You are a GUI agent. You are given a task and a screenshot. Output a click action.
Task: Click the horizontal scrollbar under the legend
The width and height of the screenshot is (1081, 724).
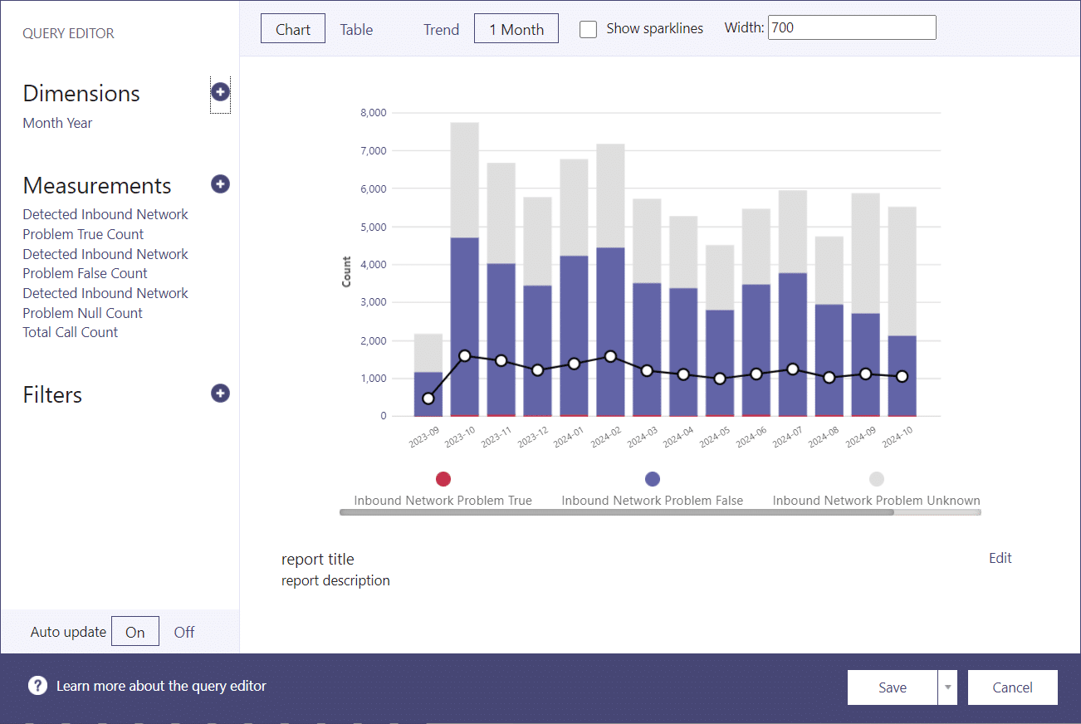[x=616, y=512]
